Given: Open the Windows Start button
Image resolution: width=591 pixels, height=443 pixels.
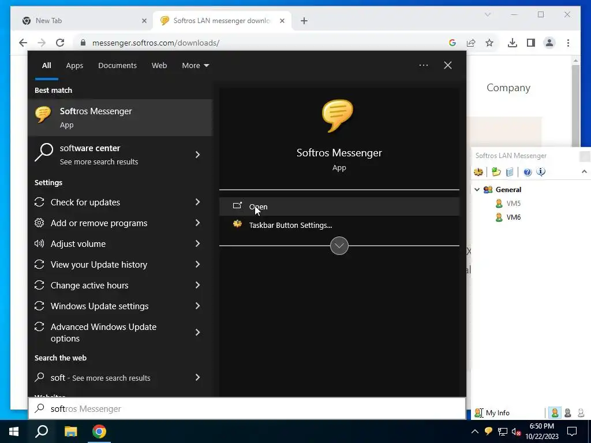Looking at the screenshot, I should [x=14, y=431].
